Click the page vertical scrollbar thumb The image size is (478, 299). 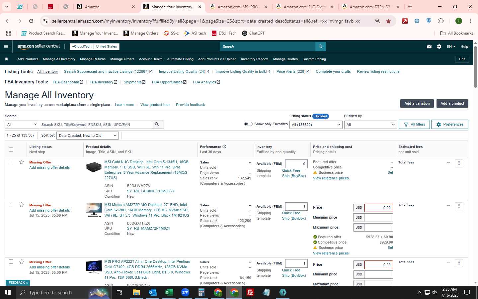[x=475, y=66]
